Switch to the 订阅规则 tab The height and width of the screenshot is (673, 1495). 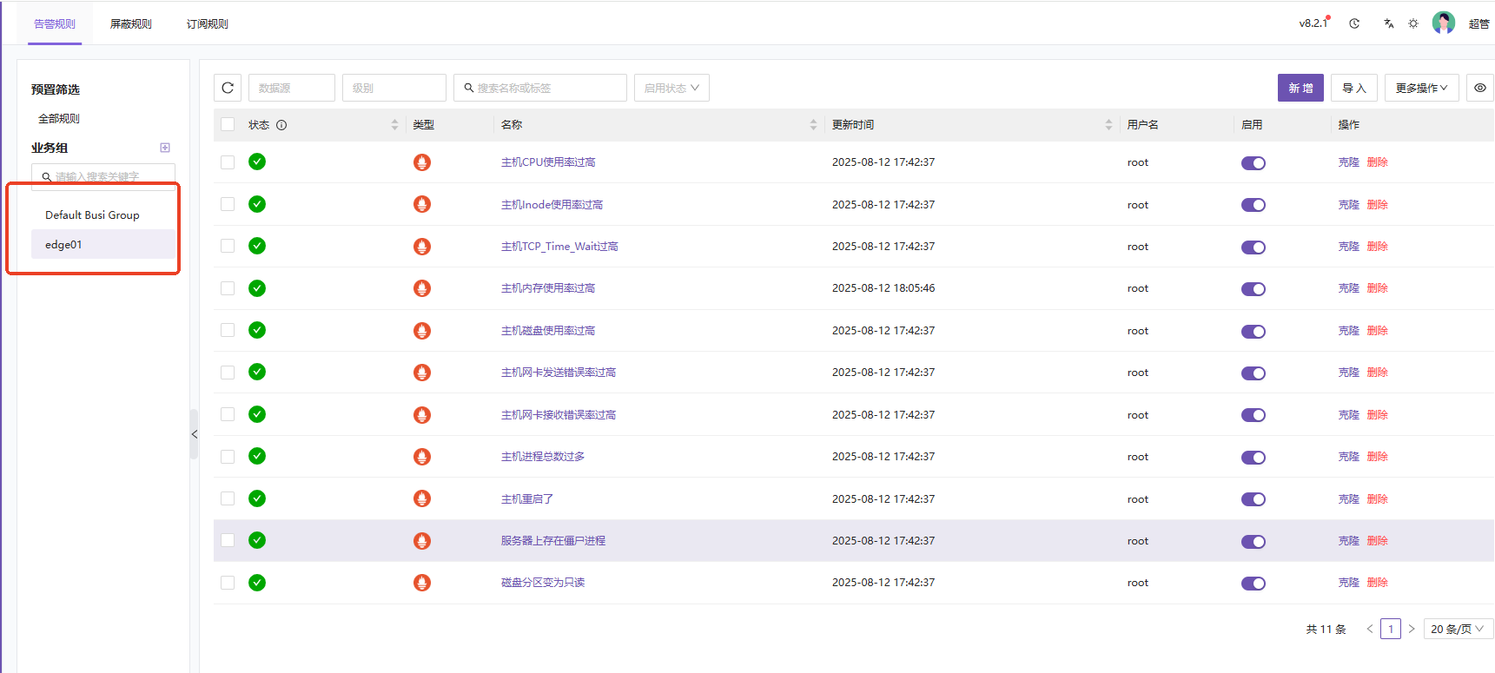pyautogui.click(x=208, y=23)
